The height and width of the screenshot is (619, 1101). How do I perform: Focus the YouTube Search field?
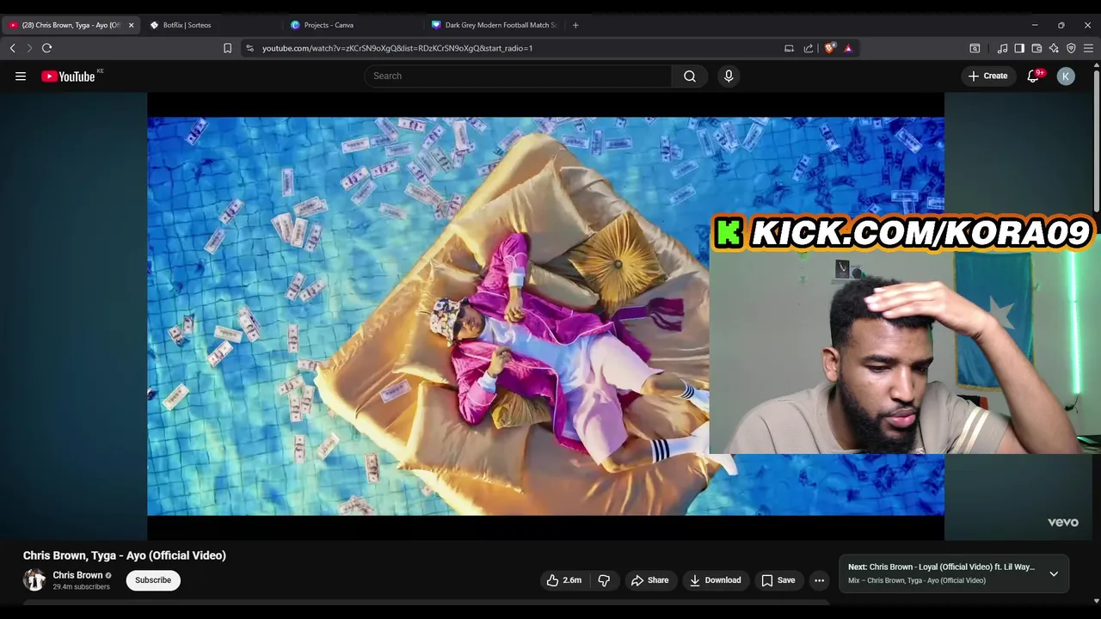click(x=519, y=77)
